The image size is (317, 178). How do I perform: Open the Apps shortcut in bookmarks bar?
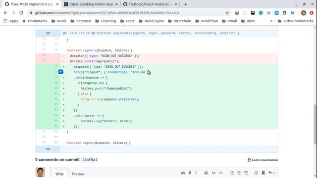click(x=11, y=21)
